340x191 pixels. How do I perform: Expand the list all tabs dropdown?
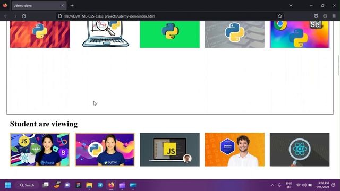pyautogui.click(x=291, y=6)
